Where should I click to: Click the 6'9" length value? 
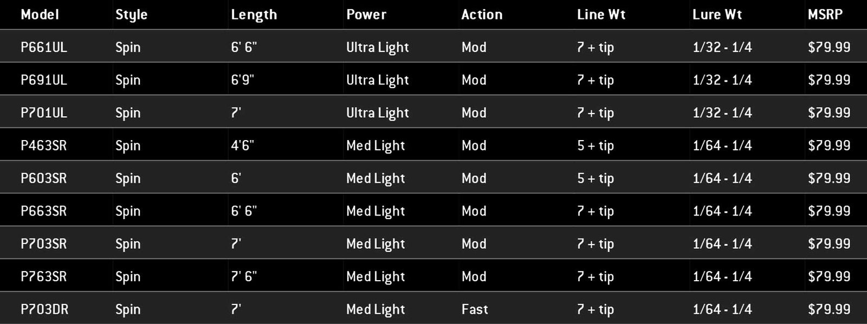click(242, 80)
